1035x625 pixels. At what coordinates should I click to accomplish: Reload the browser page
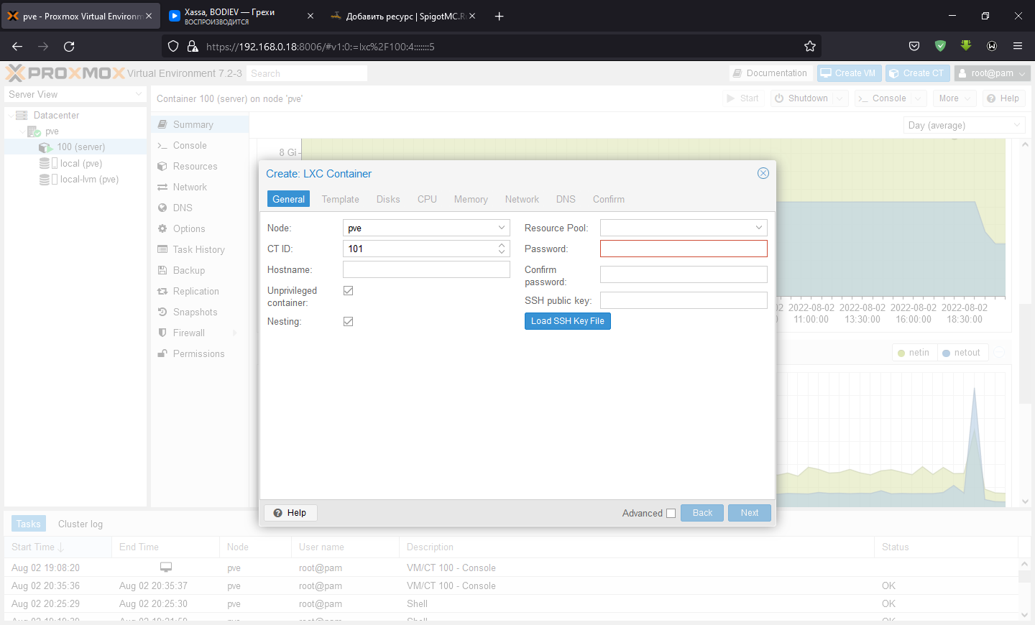pyautogui.click(x=69, y=47)
